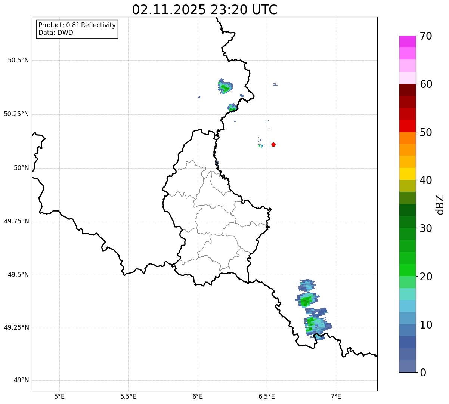
Task: Click the 5°E longitude axis label
Action: [x=59, y=396]
